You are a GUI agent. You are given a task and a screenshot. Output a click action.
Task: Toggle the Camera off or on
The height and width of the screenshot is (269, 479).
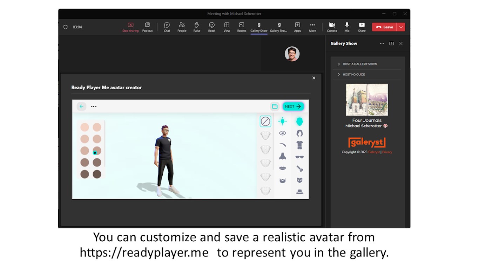(x=332, y=27)
